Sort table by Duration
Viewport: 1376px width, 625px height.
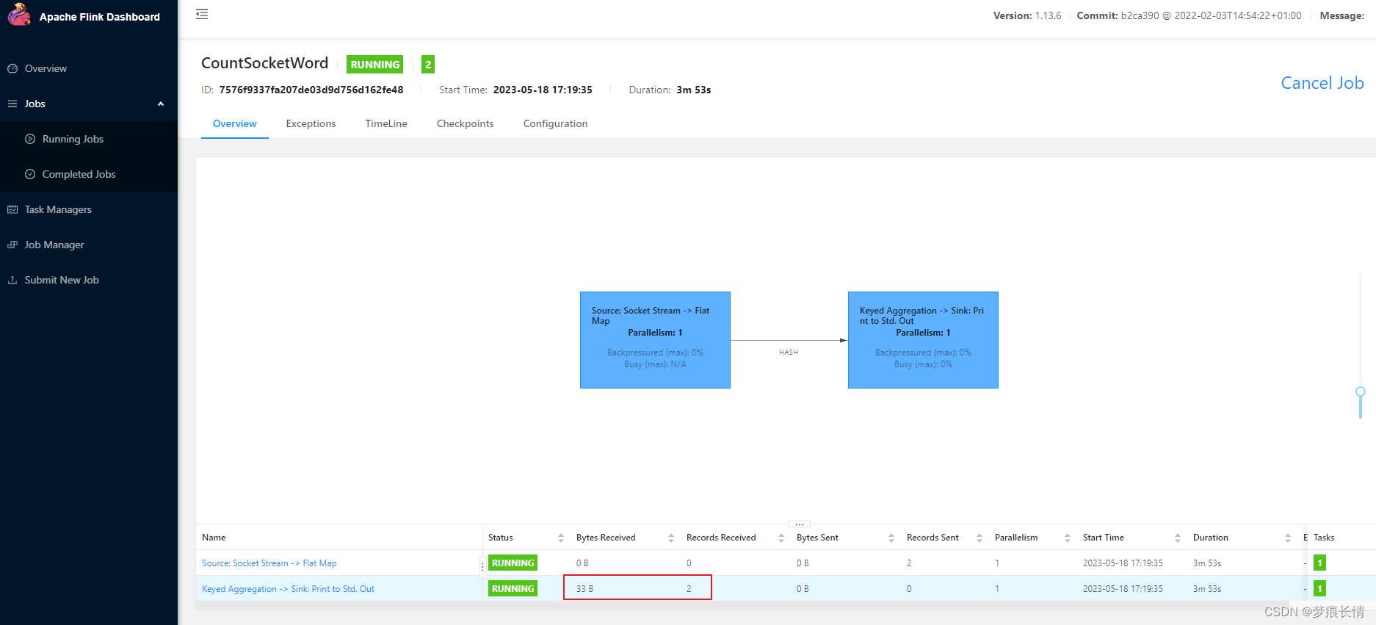click(1288, 538)
